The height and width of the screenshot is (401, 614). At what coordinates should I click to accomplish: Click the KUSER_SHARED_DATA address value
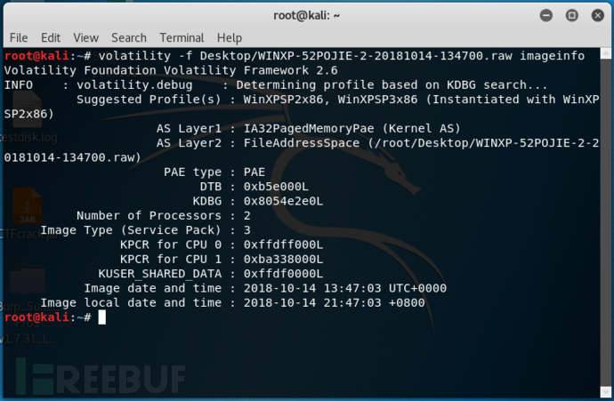point(283,274)
